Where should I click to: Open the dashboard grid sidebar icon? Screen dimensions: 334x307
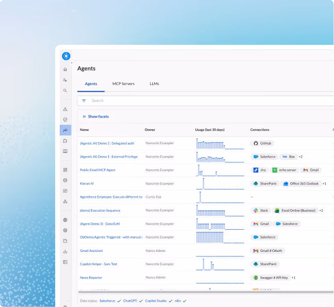65,169
